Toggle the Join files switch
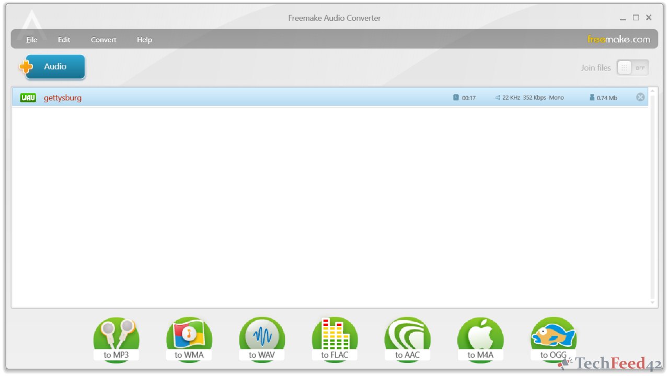 click(x=632, y=67)
